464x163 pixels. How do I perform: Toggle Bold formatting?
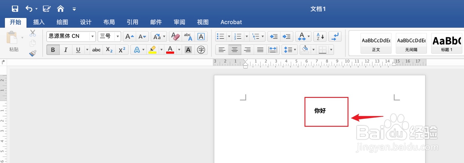53,50
